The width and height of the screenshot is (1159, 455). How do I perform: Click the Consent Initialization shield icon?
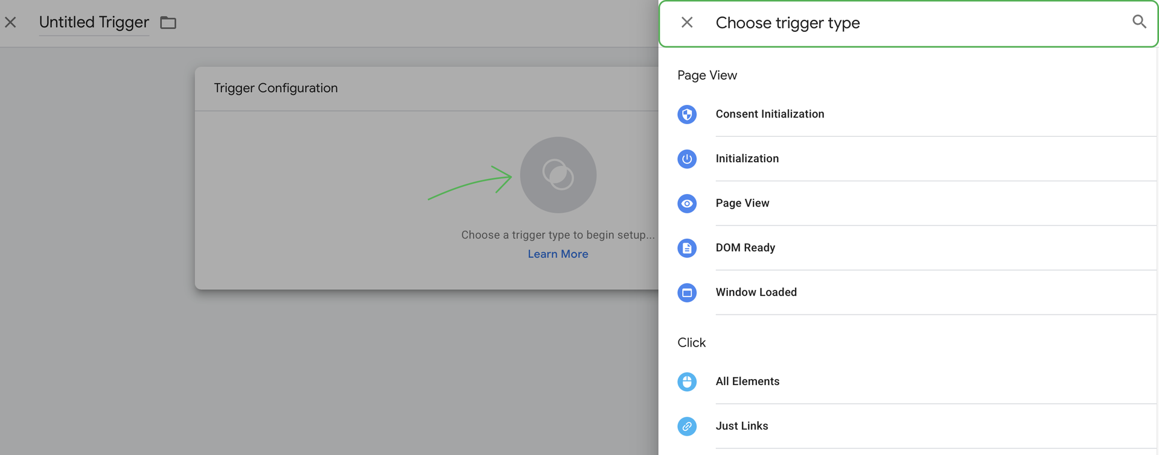[x=687, y=115]
